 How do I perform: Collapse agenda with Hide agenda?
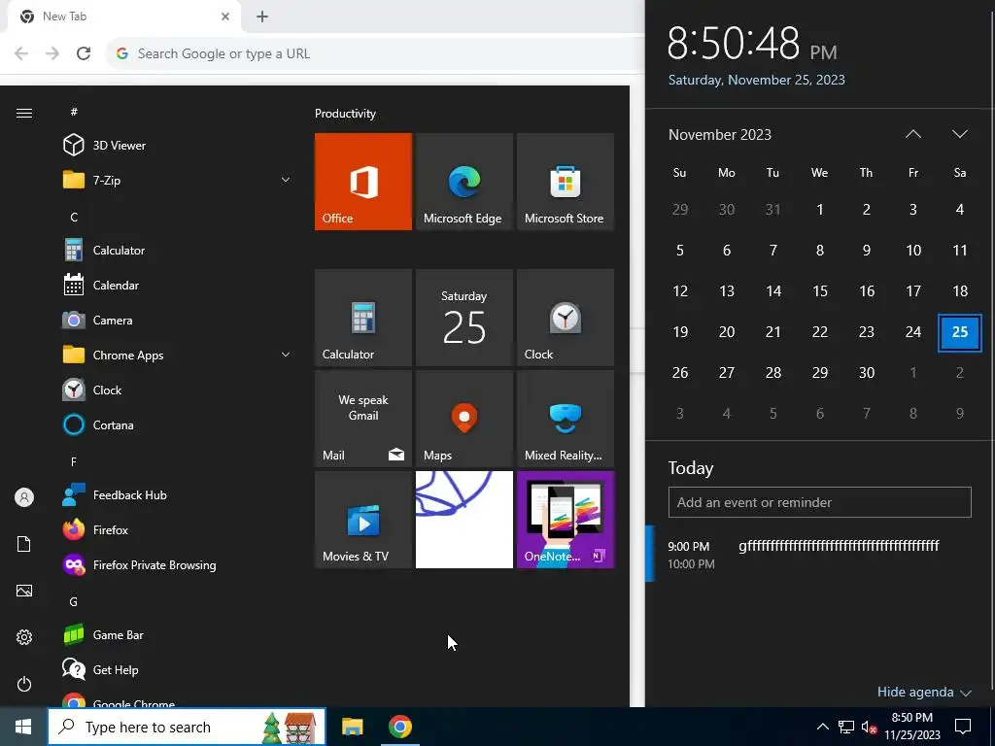[x=924, y=692]
